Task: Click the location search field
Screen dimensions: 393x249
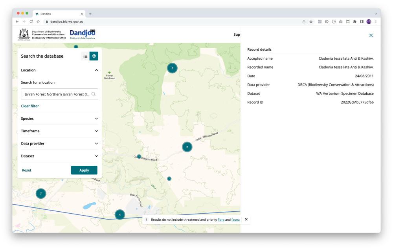Action: (x=59, y=94)
